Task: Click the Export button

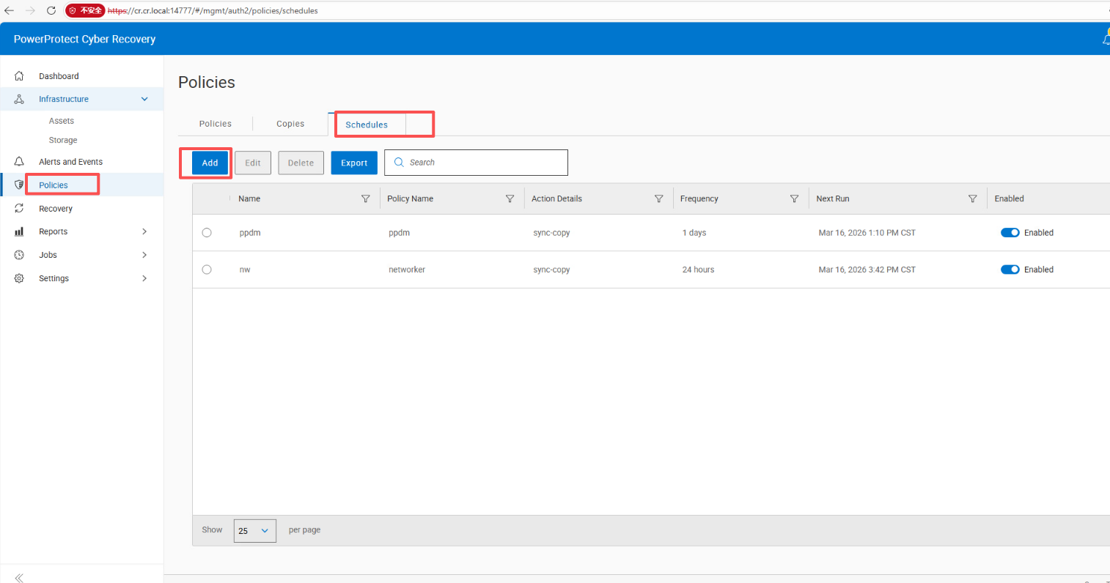Action: [x=354, y=163]
